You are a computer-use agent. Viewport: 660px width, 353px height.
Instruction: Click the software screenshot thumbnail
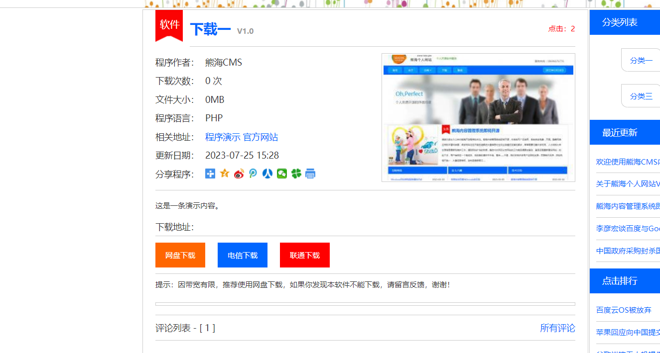pos(478,118)
